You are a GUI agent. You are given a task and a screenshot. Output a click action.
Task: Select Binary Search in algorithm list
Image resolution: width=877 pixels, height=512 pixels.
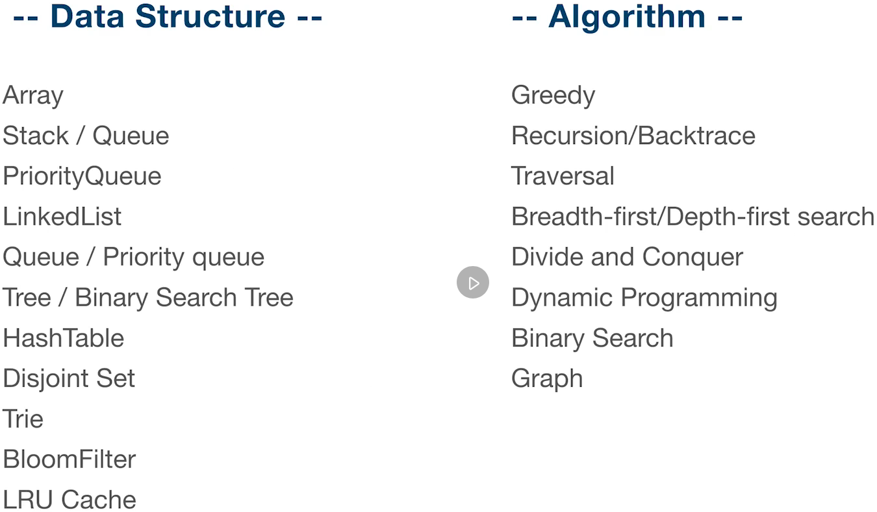pos(592,339)
